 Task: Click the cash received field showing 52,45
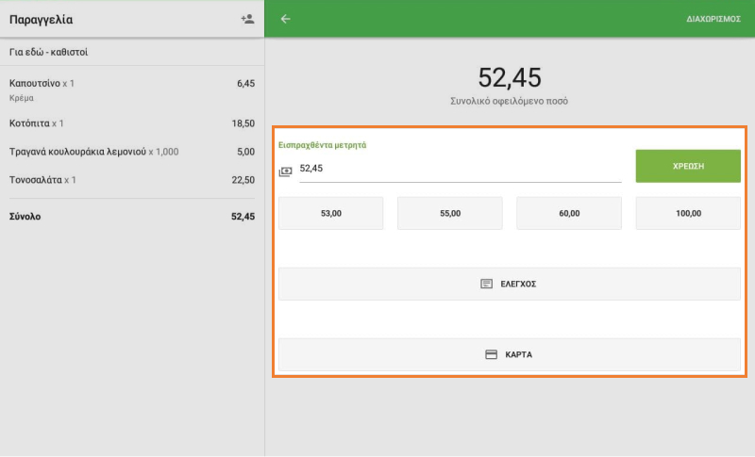tap(460, 169)
